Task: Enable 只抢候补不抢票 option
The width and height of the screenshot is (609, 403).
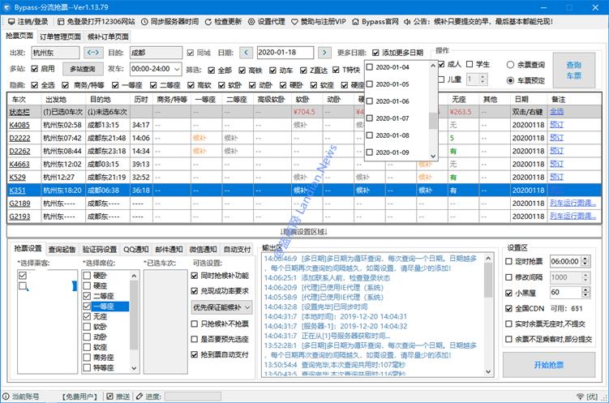Action: [x=195, y=324]
